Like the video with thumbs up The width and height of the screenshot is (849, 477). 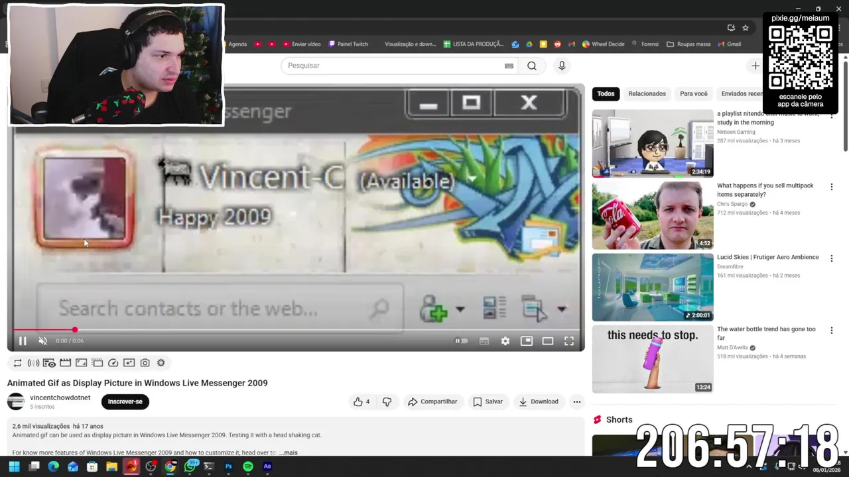(361, 401)
